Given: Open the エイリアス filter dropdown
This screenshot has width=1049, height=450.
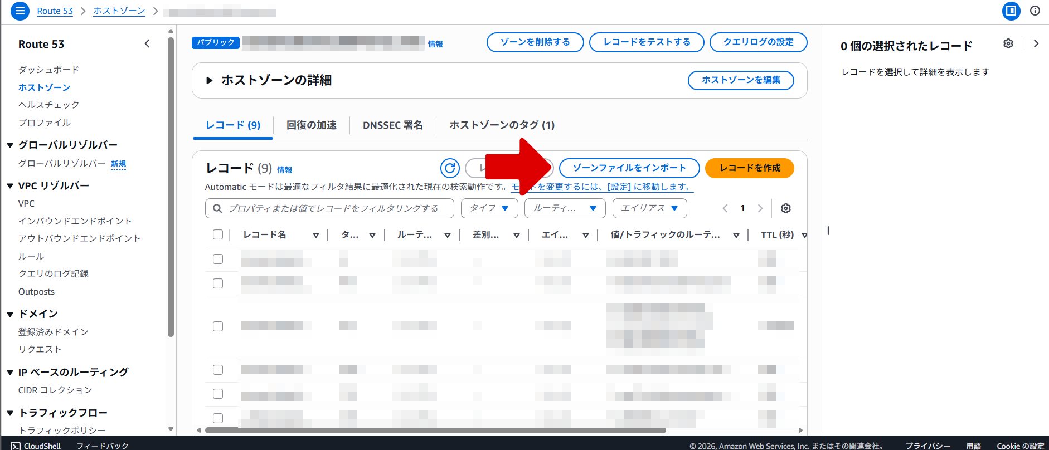Looking at the screenshot, I should click(x=649, y=208).
